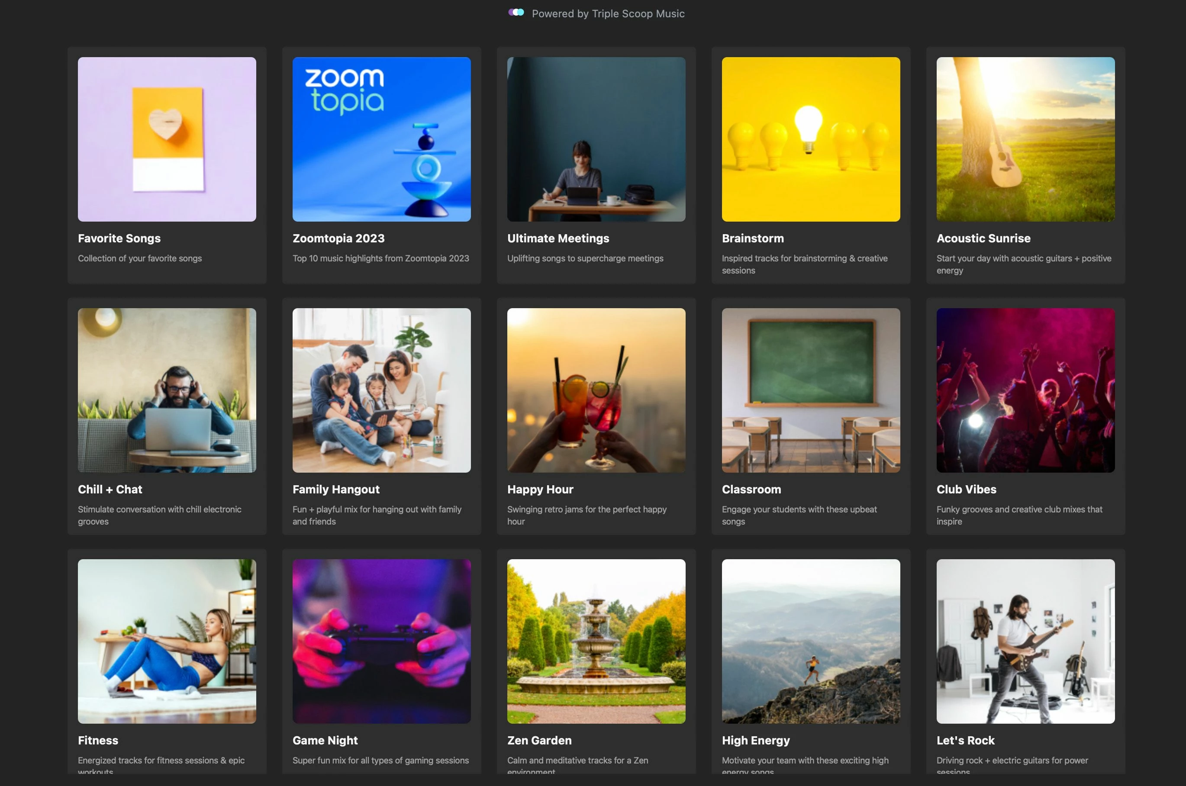The image size is (1186, 786).
Task: Open the Zoomtopia 2023 cover image
Action: pos(381,139)
